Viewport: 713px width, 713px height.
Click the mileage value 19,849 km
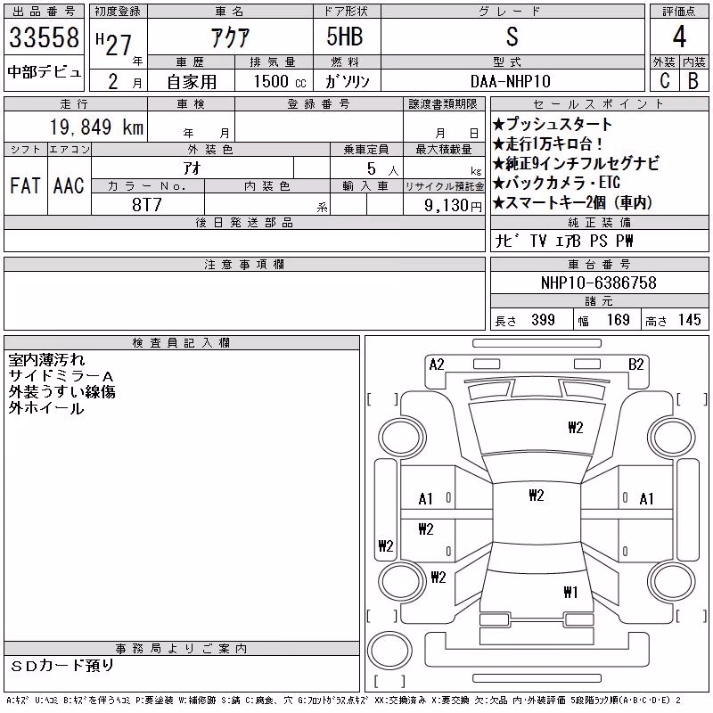coord(96,127)
